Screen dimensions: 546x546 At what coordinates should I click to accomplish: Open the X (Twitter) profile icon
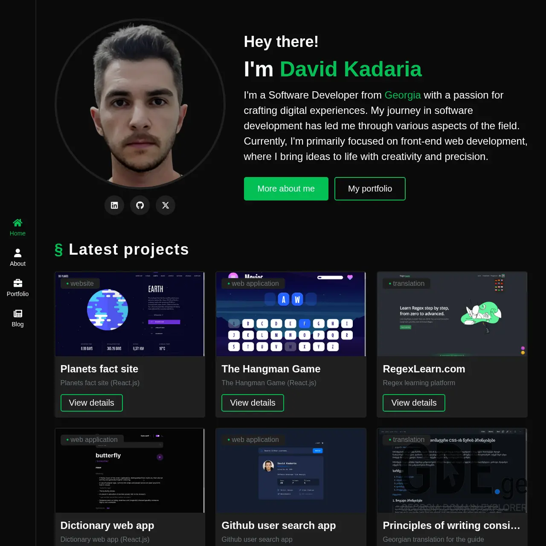pyautogui.click(x=166, y=205)
